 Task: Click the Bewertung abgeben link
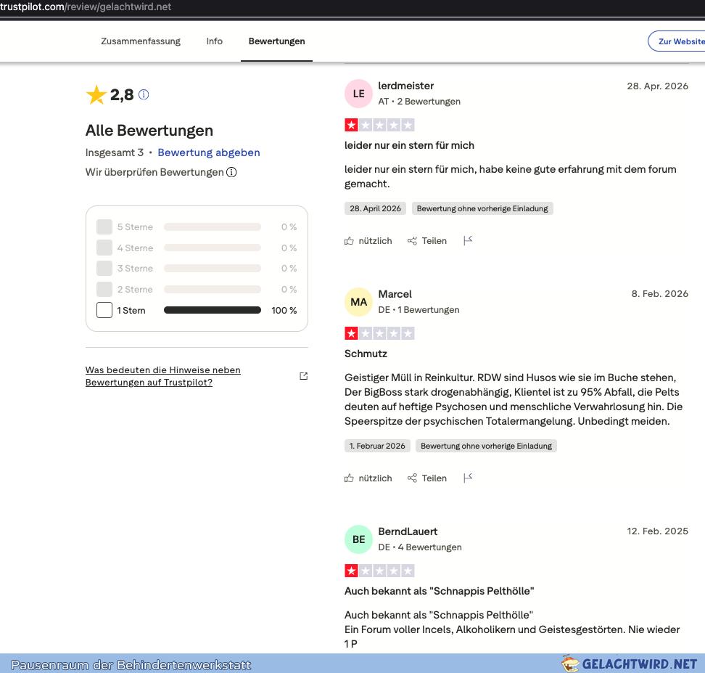click(209, 152)
